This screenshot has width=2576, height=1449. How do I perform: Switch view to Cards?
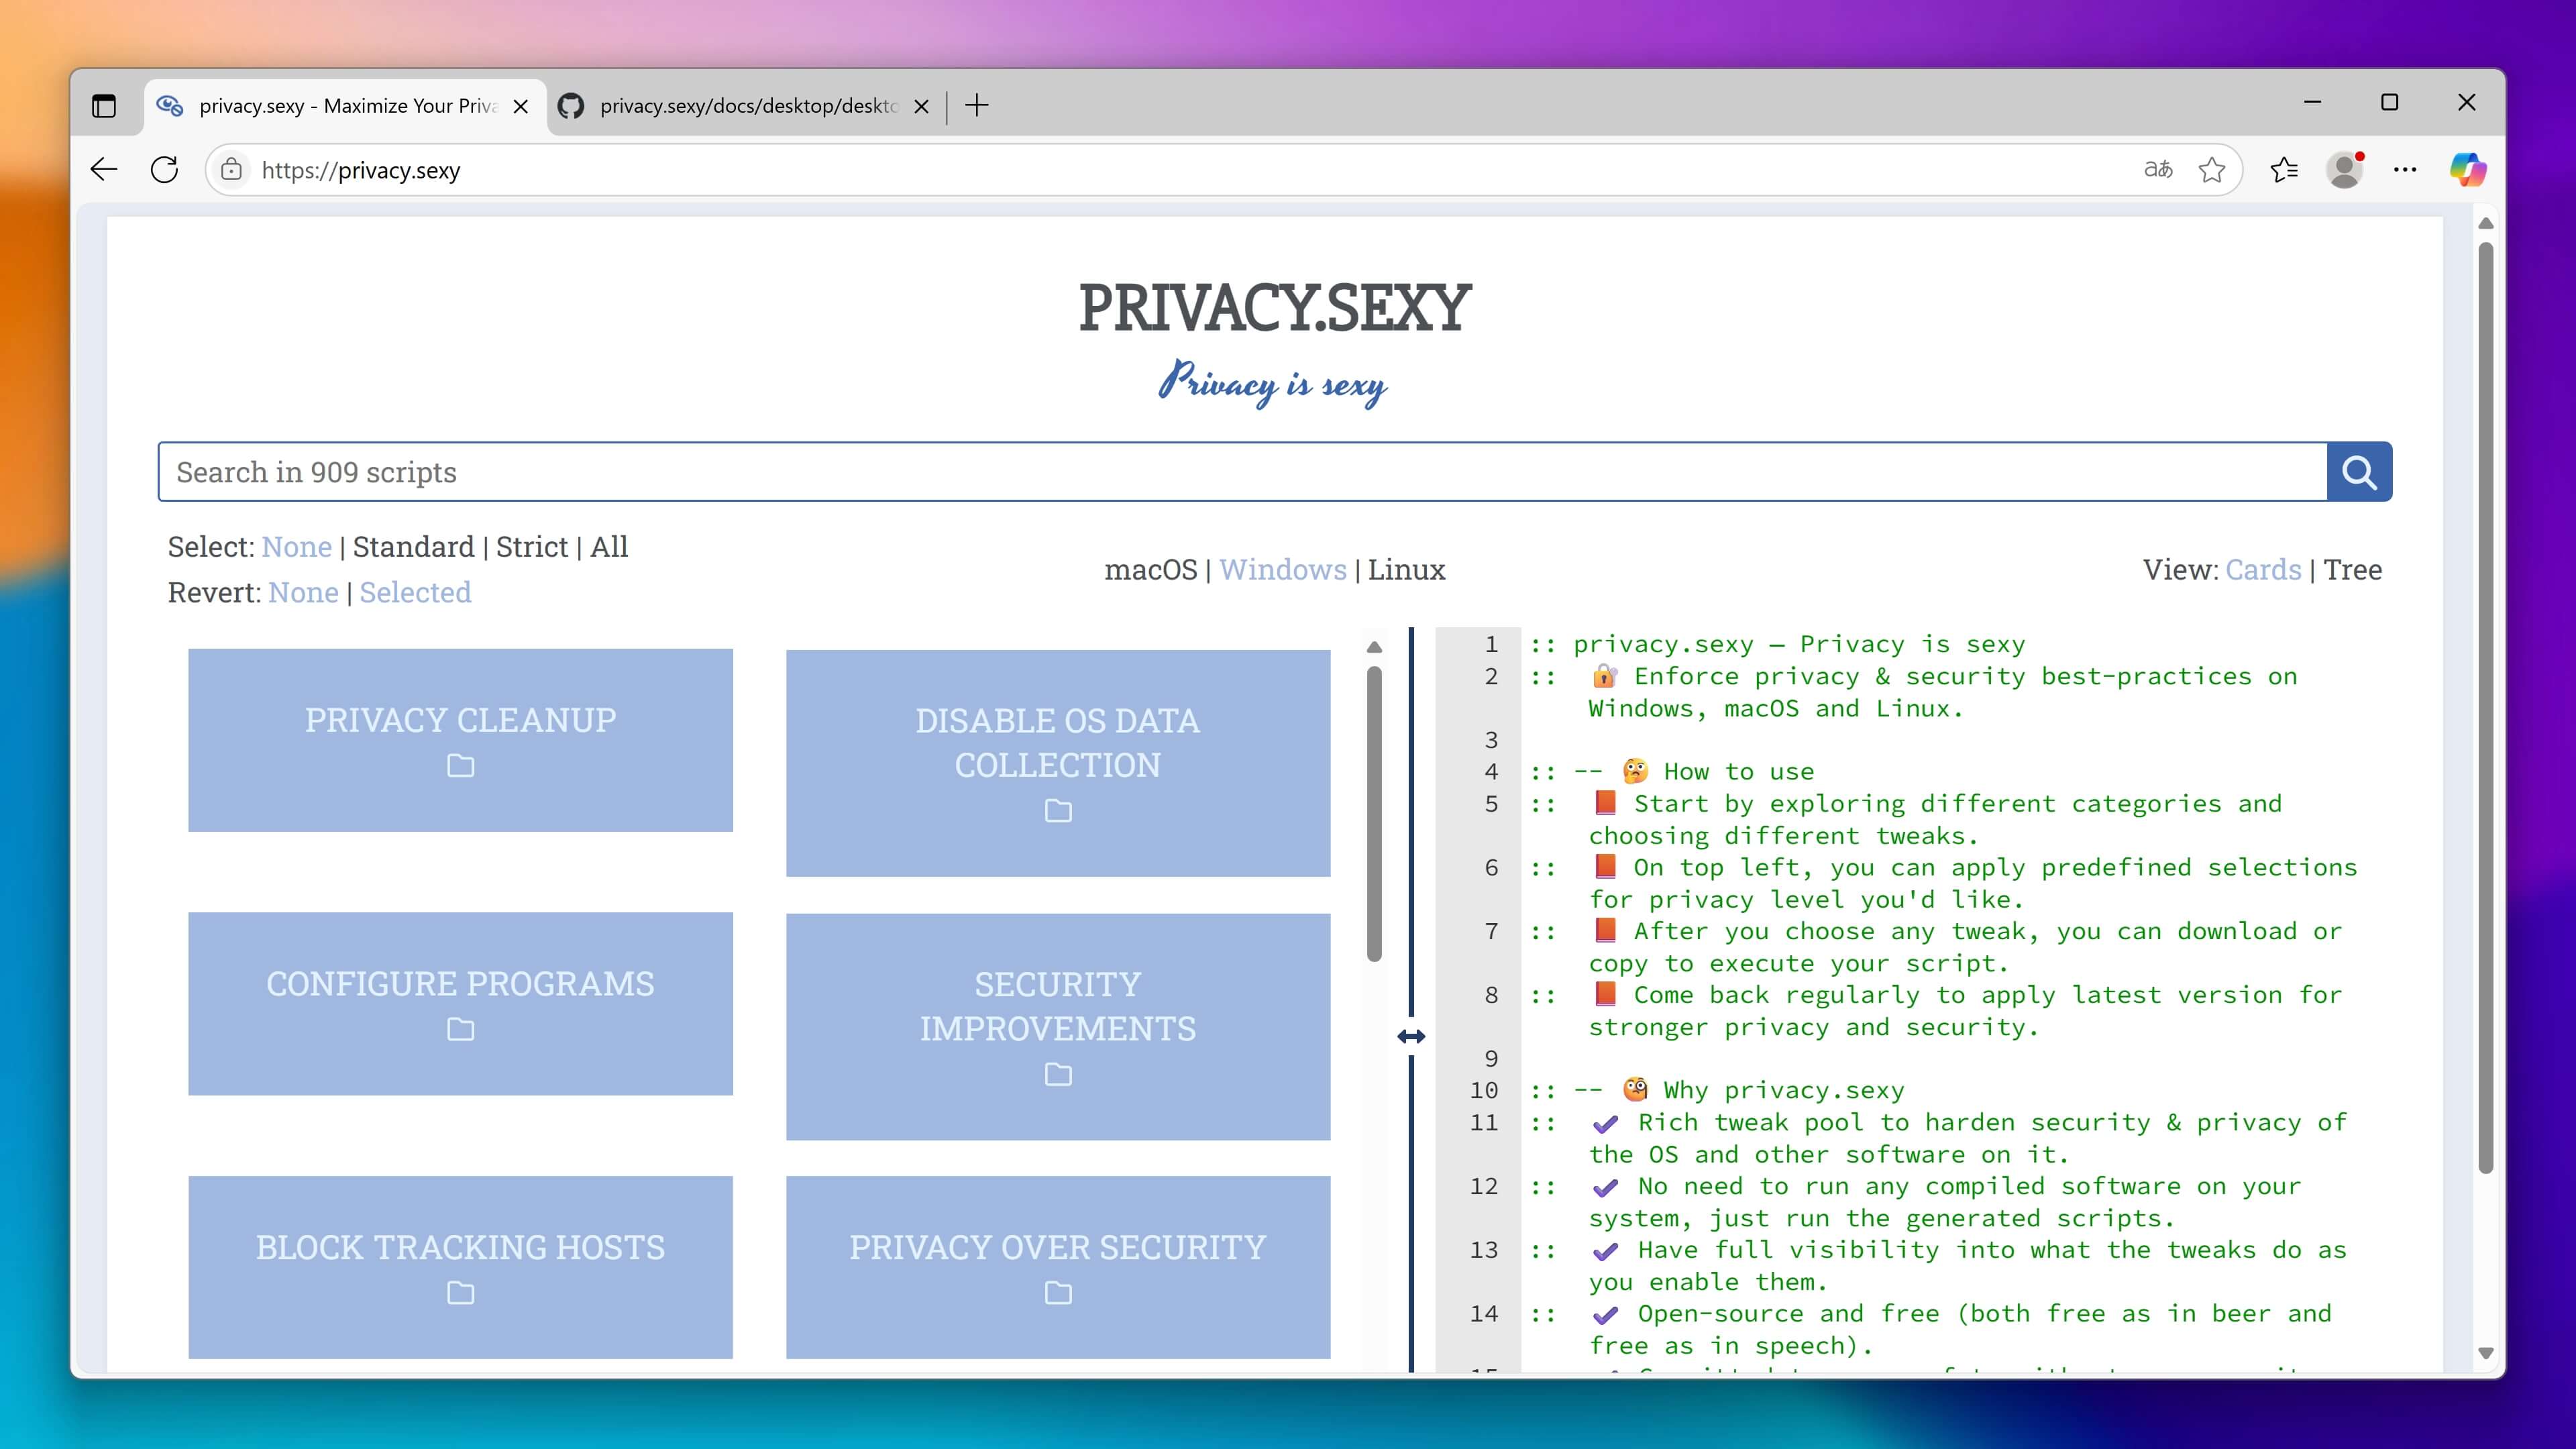click(2263, 570)
